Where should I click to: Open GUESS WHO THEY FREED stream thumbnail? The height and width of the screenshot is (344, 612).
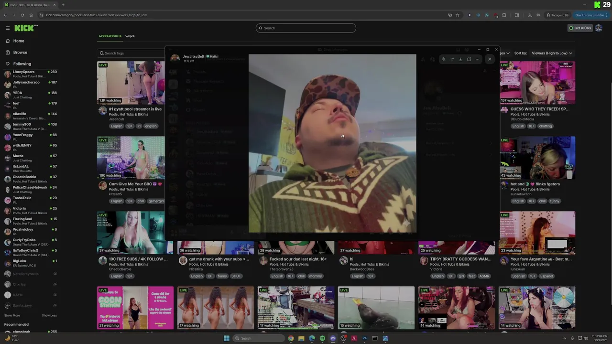[537, 83]
